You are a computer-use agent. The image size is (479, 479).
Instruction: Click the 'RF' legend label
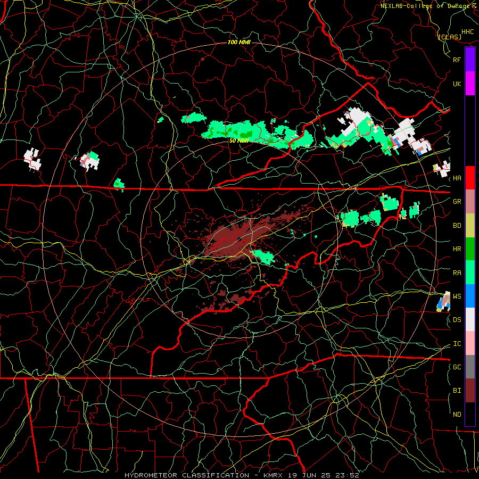pos(457,60)
